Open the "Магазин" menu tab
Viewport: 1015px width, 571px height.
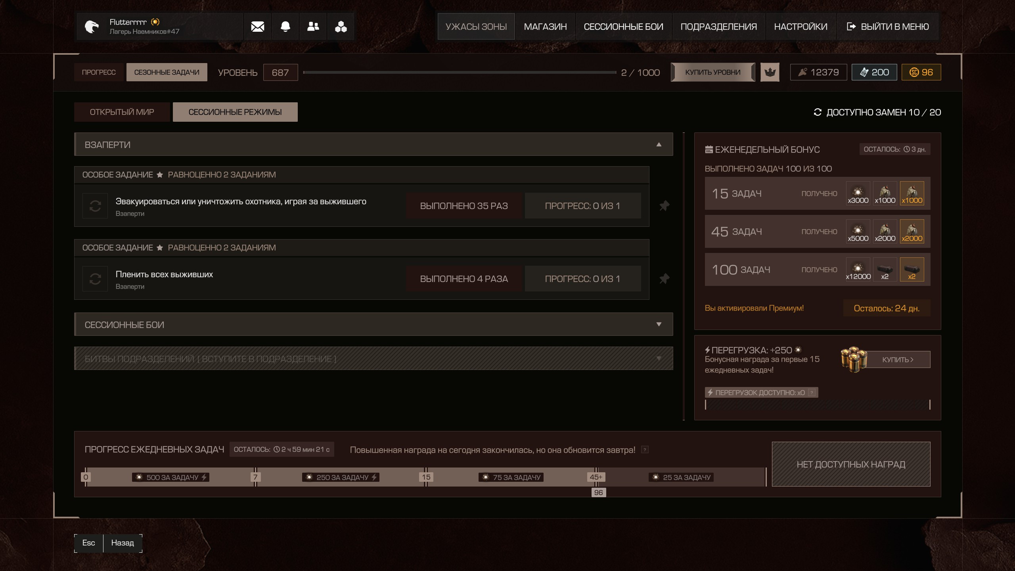point(545,27)
